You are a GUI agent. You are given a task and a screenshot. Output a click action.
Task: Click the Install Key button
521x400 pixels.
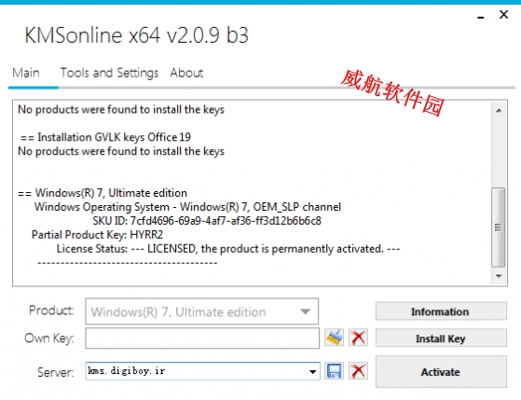click(x=441, y=338)
